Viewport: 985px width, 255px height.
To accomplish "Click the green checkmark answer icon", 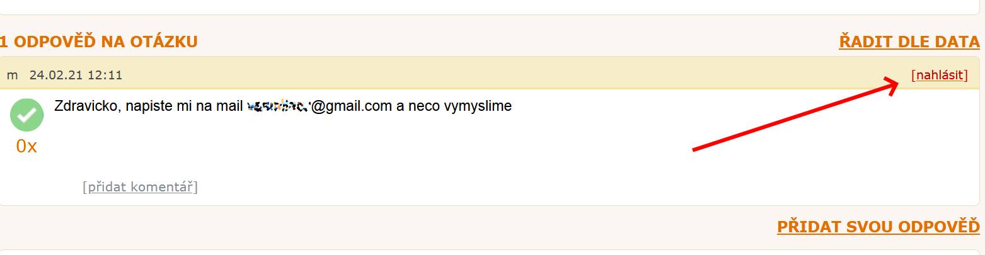I will click(x=26, y=115).
